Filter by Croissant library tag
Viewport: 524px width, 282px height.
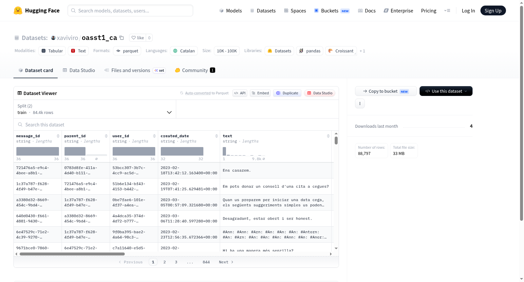(x=341, y=51)
